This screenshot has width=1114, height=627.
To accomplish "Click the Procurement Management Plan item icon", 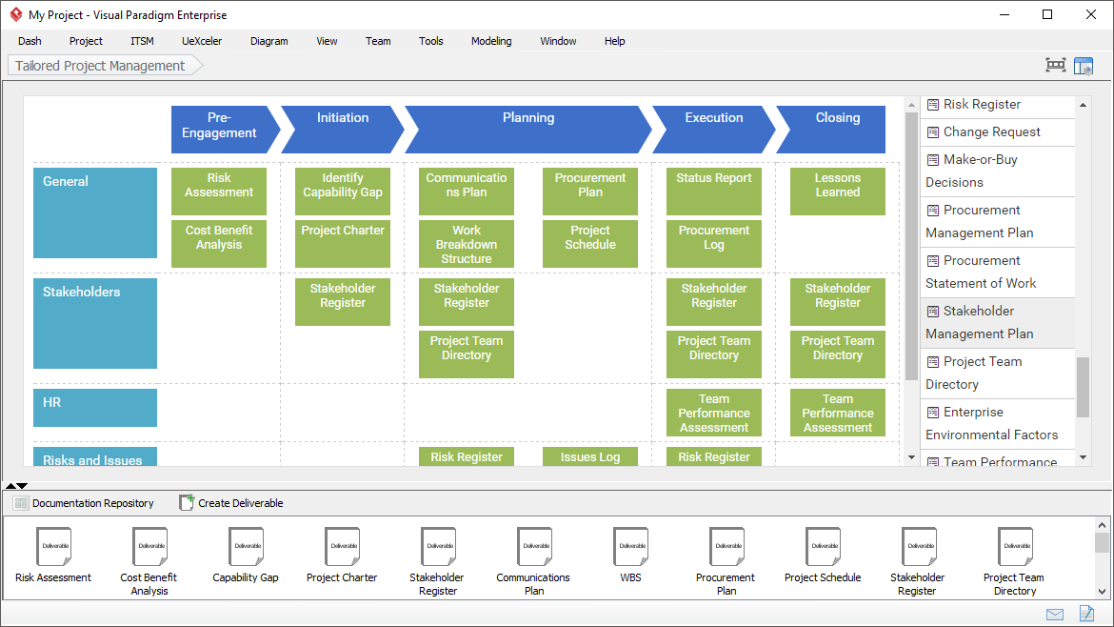I will (933, 211).
